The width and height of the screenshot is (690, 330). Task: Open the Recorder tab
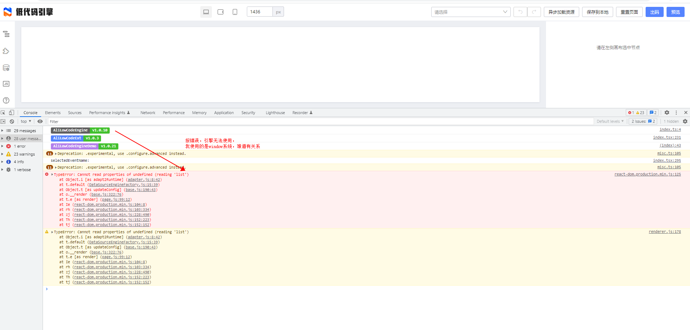point(302,113)
